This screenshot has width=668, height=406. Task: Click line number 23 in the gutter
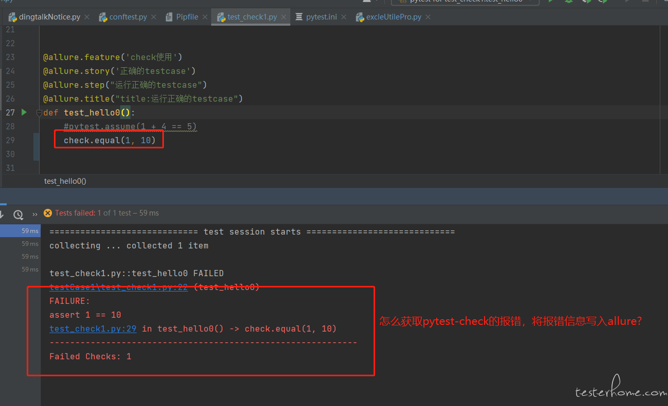click(10, 57)
